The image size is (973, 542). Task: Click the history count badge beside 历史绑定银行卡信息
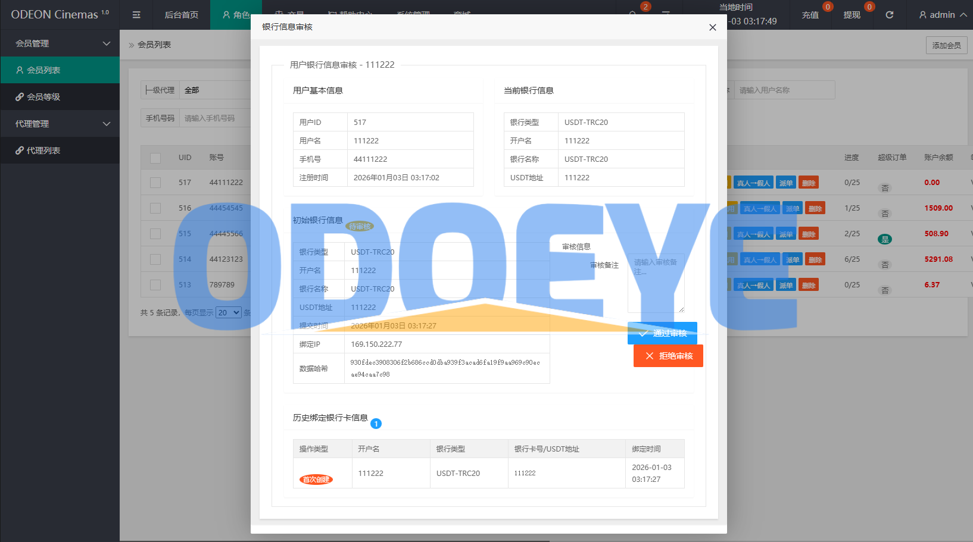tap(376, 424)
